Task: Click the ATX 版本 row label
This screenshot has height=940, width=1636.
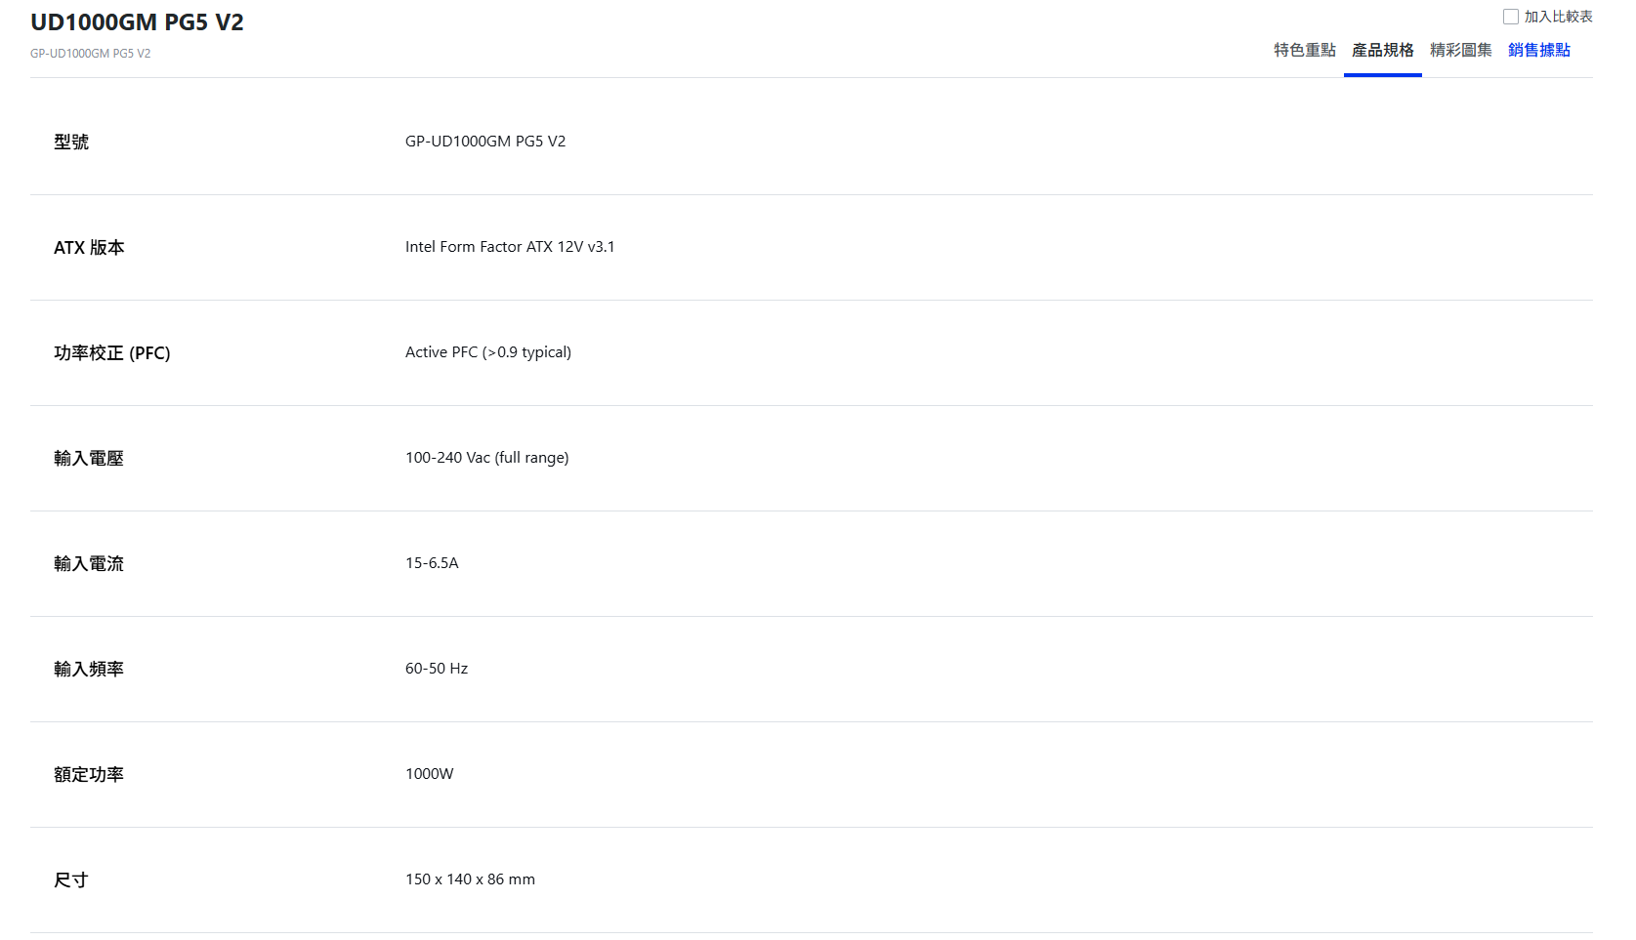Action: 89,248
